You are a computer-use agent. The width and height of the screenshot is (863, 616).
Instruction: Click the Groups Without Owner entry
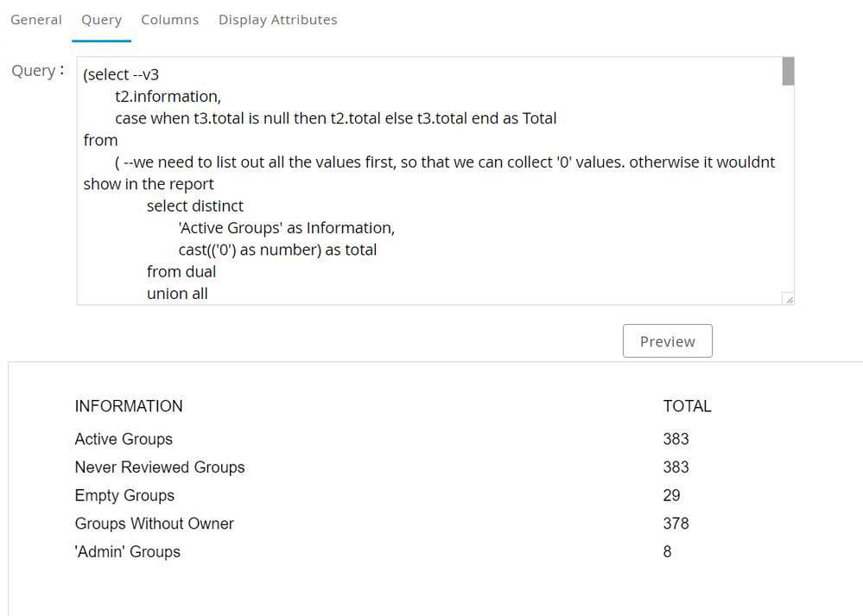click(154, 524)
